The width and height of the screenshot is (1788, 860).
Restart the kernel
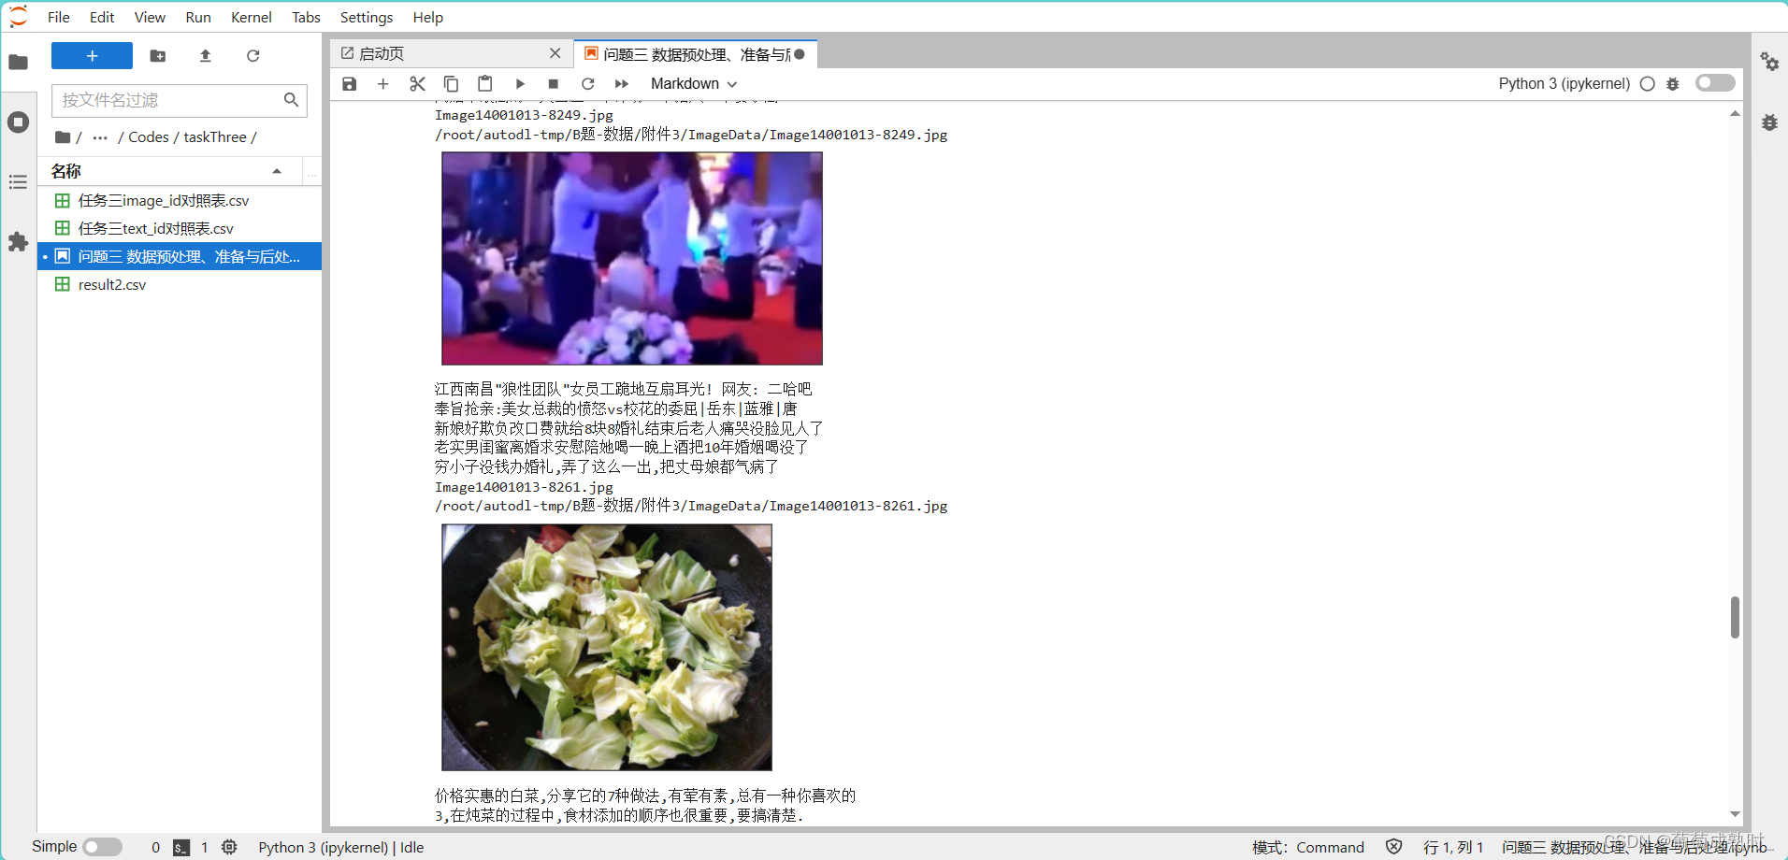(587, 84)
